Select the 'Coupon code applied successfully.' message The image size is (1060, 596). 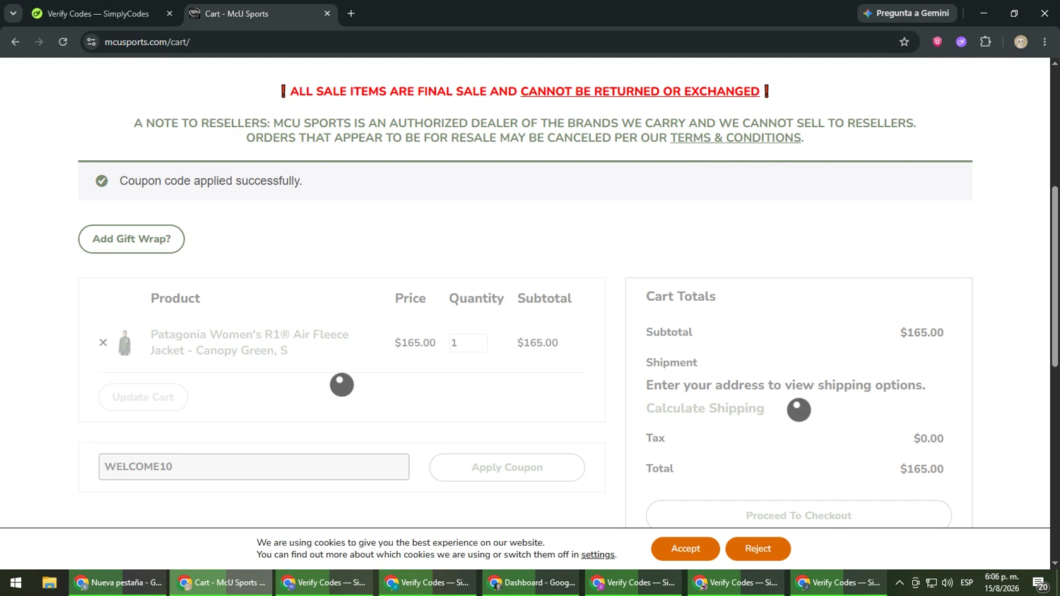click(x=211, y=181)
